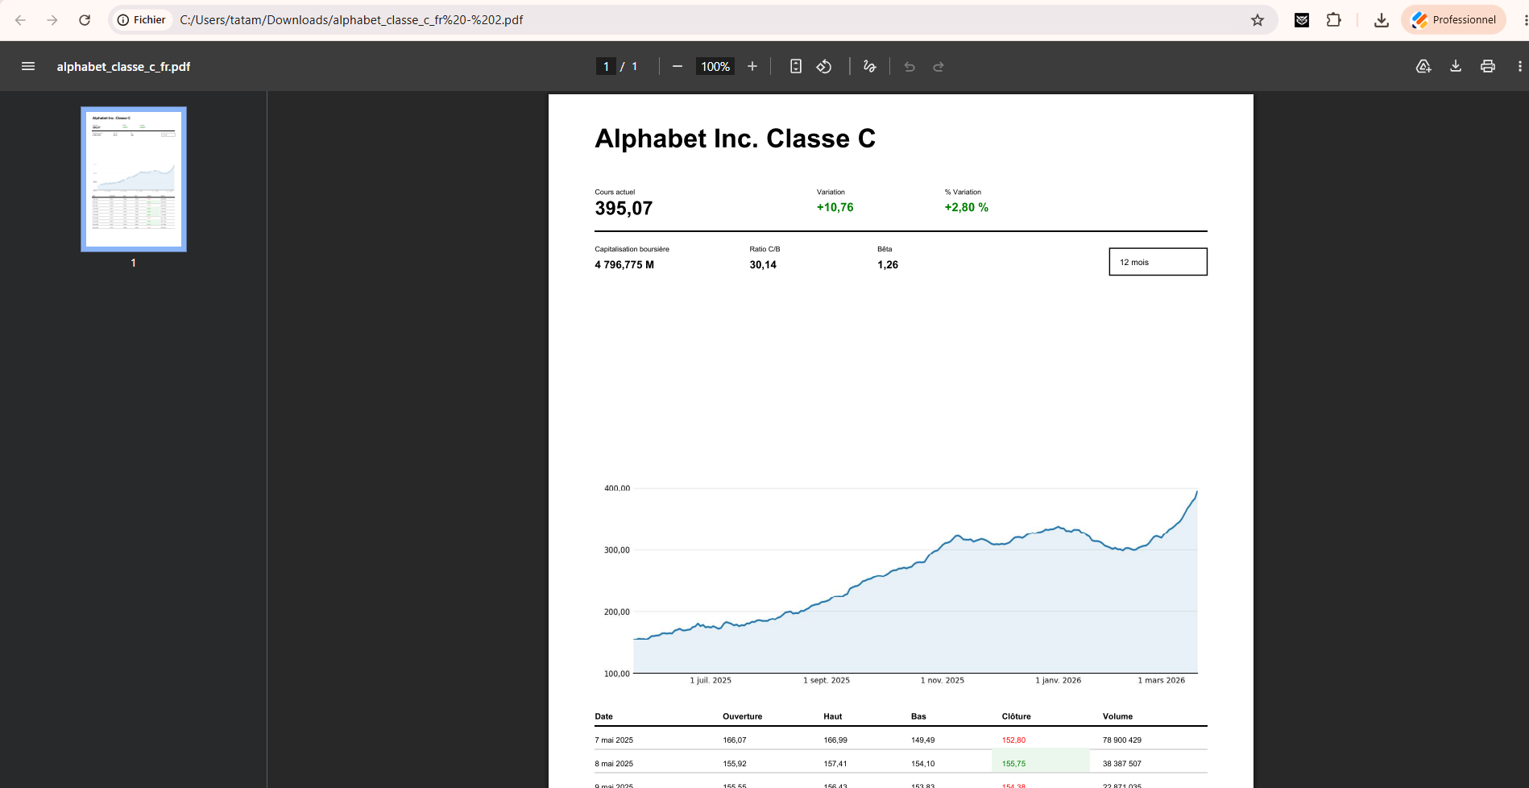Image resolution: width=1529 pixels, height=788 pixels.
Task: Download the PDF from the viewer toolbar
Action: [x=1456, y=66]
